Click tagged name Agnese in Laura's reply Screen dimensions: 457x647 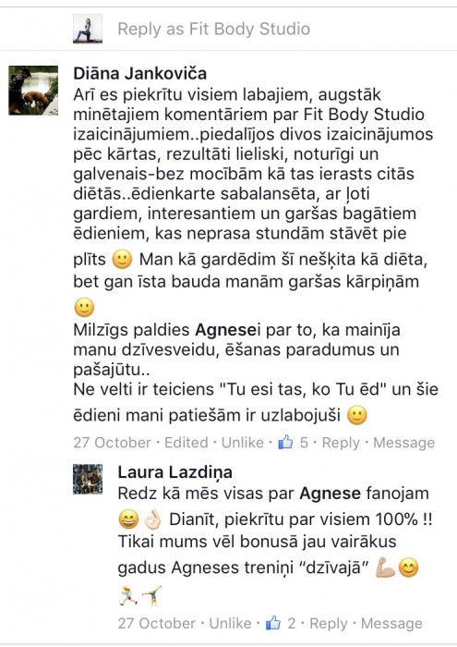(331, 493)
